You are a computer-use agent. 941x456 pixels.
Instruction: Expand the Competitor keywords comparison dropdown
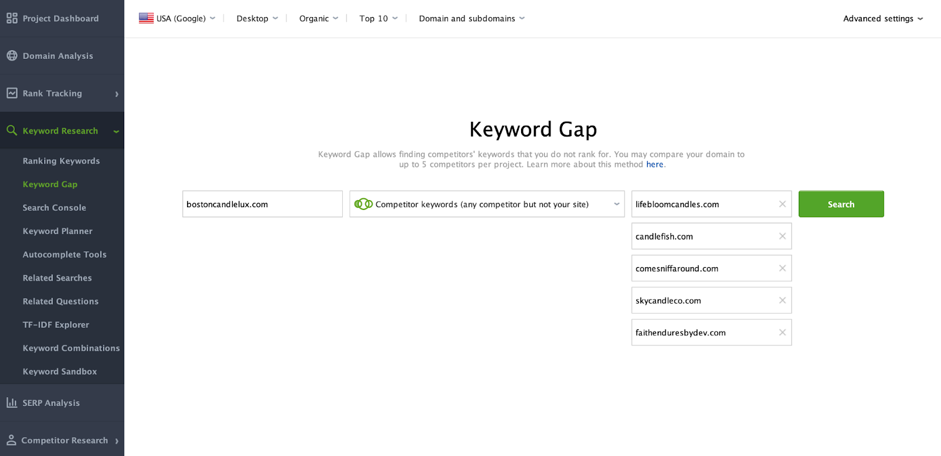click(487, 204)
